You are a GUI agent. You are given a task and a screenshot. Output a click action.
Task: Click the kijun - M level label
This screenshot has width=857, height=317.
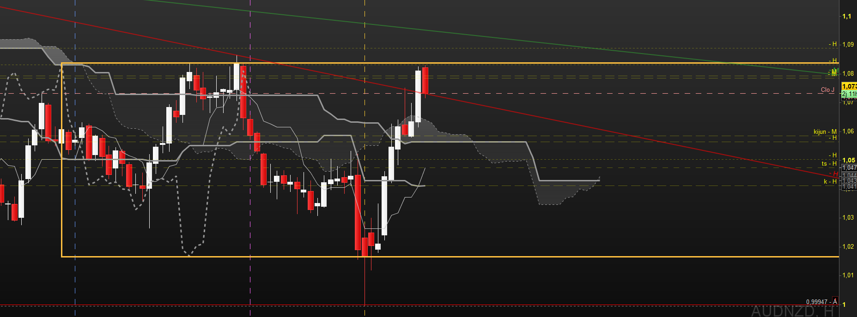point(825,132)
